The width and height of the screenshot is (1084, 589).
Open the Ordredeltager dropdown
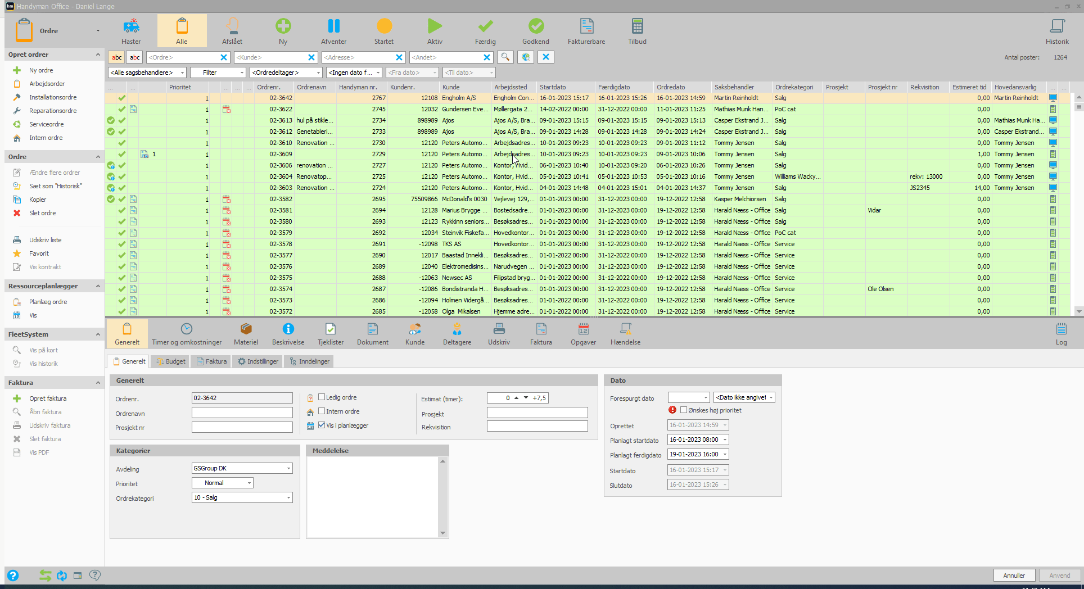286,73
